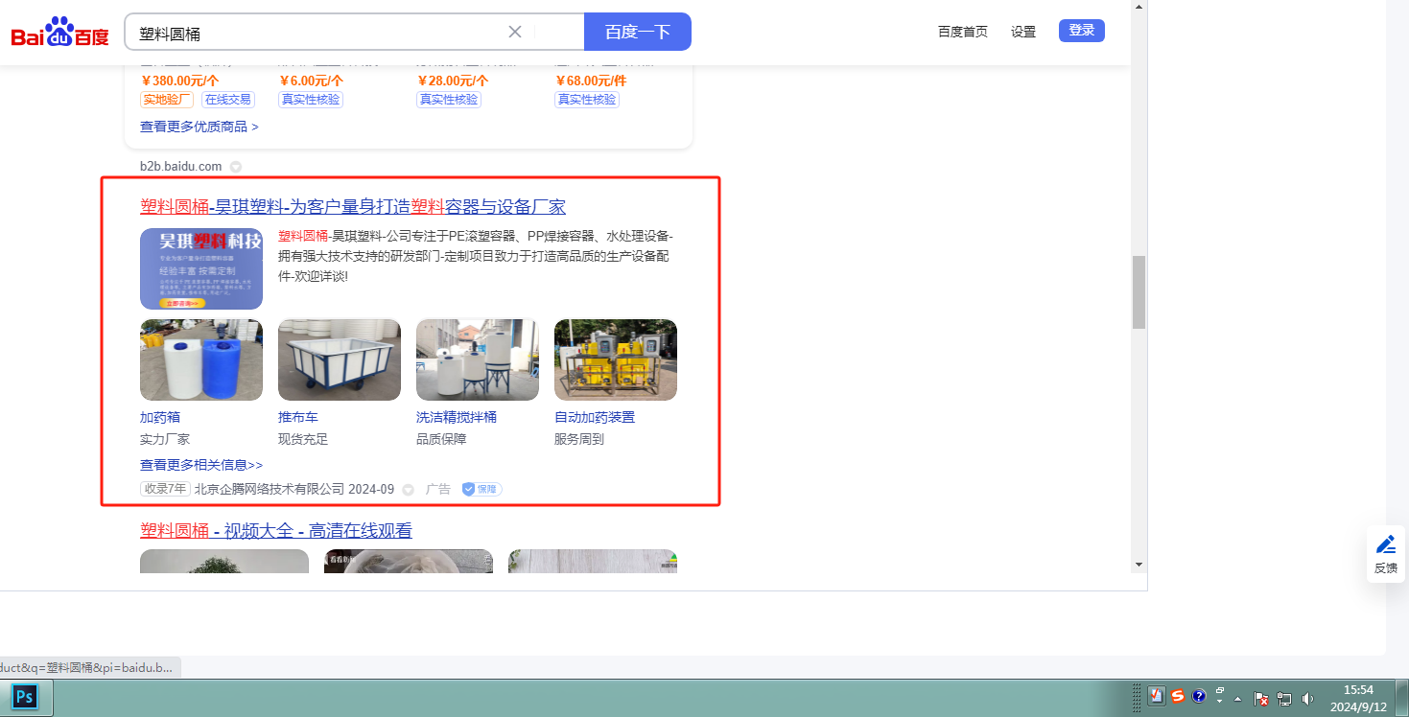Click 真实性核验 tag under ¥28.00 product
Screen dimensions: 1409x717
click(x=449, y=100)
